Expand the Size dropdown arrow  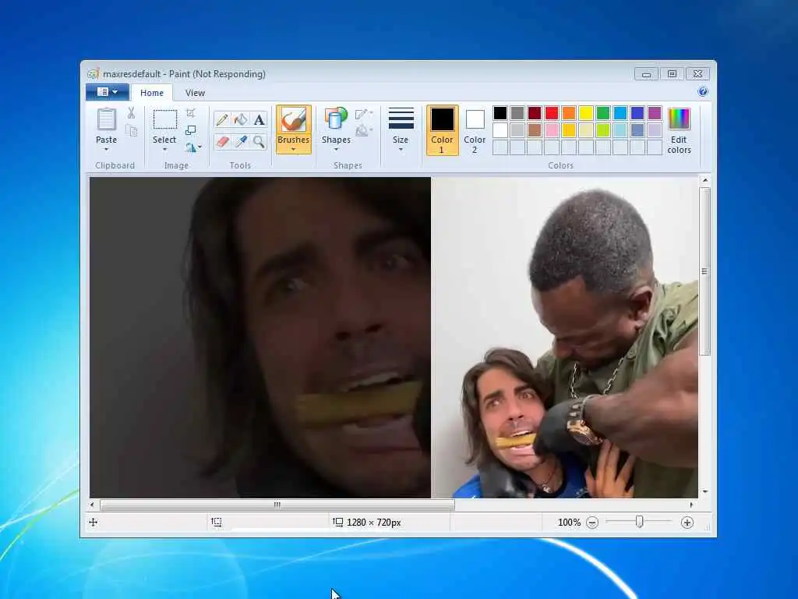(x=401, y=150)
